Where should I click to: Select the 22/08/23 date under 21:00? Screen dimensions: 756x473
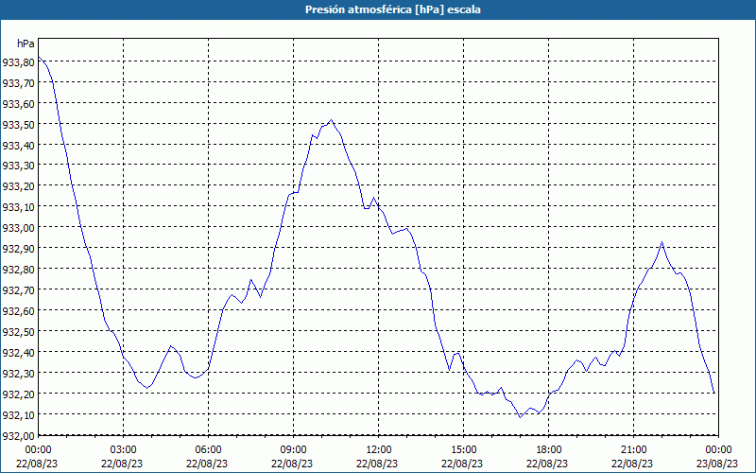632,464
